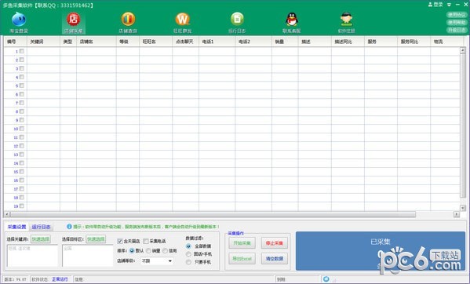Click the horizontal scrollbar left arrow

pos(7,214)
